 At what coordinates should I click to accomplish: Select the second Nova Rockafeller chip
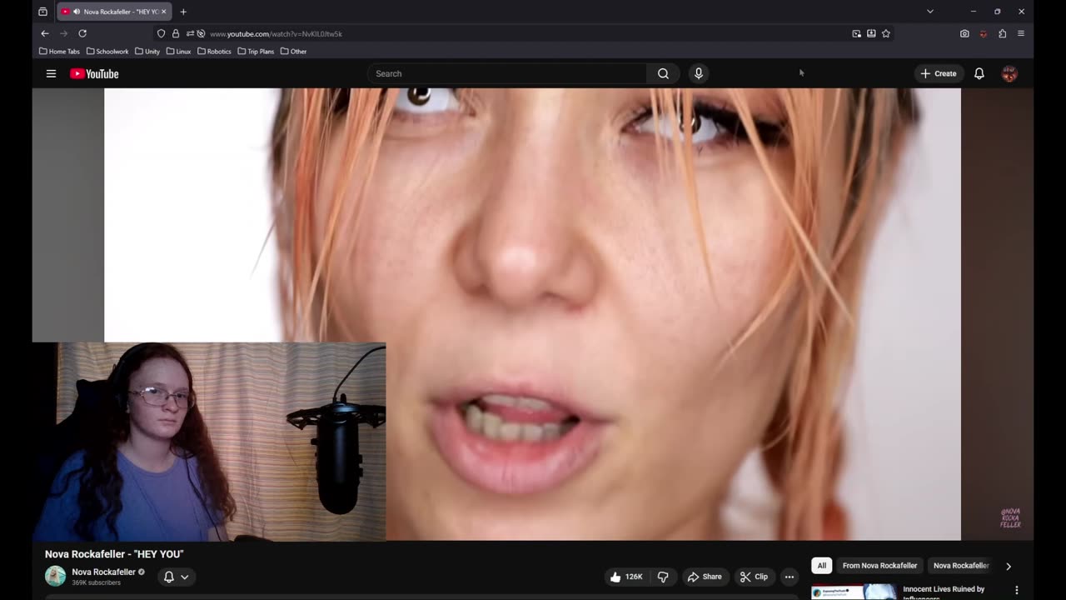click(x=960, y=566)
